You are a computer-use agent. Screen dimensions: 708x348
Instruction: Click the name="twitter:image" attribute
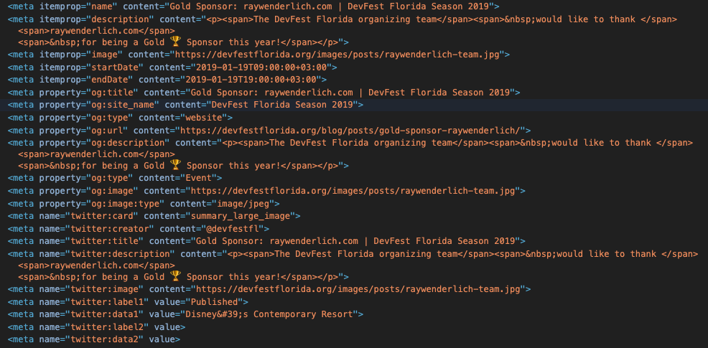click(x=92, y=289)
